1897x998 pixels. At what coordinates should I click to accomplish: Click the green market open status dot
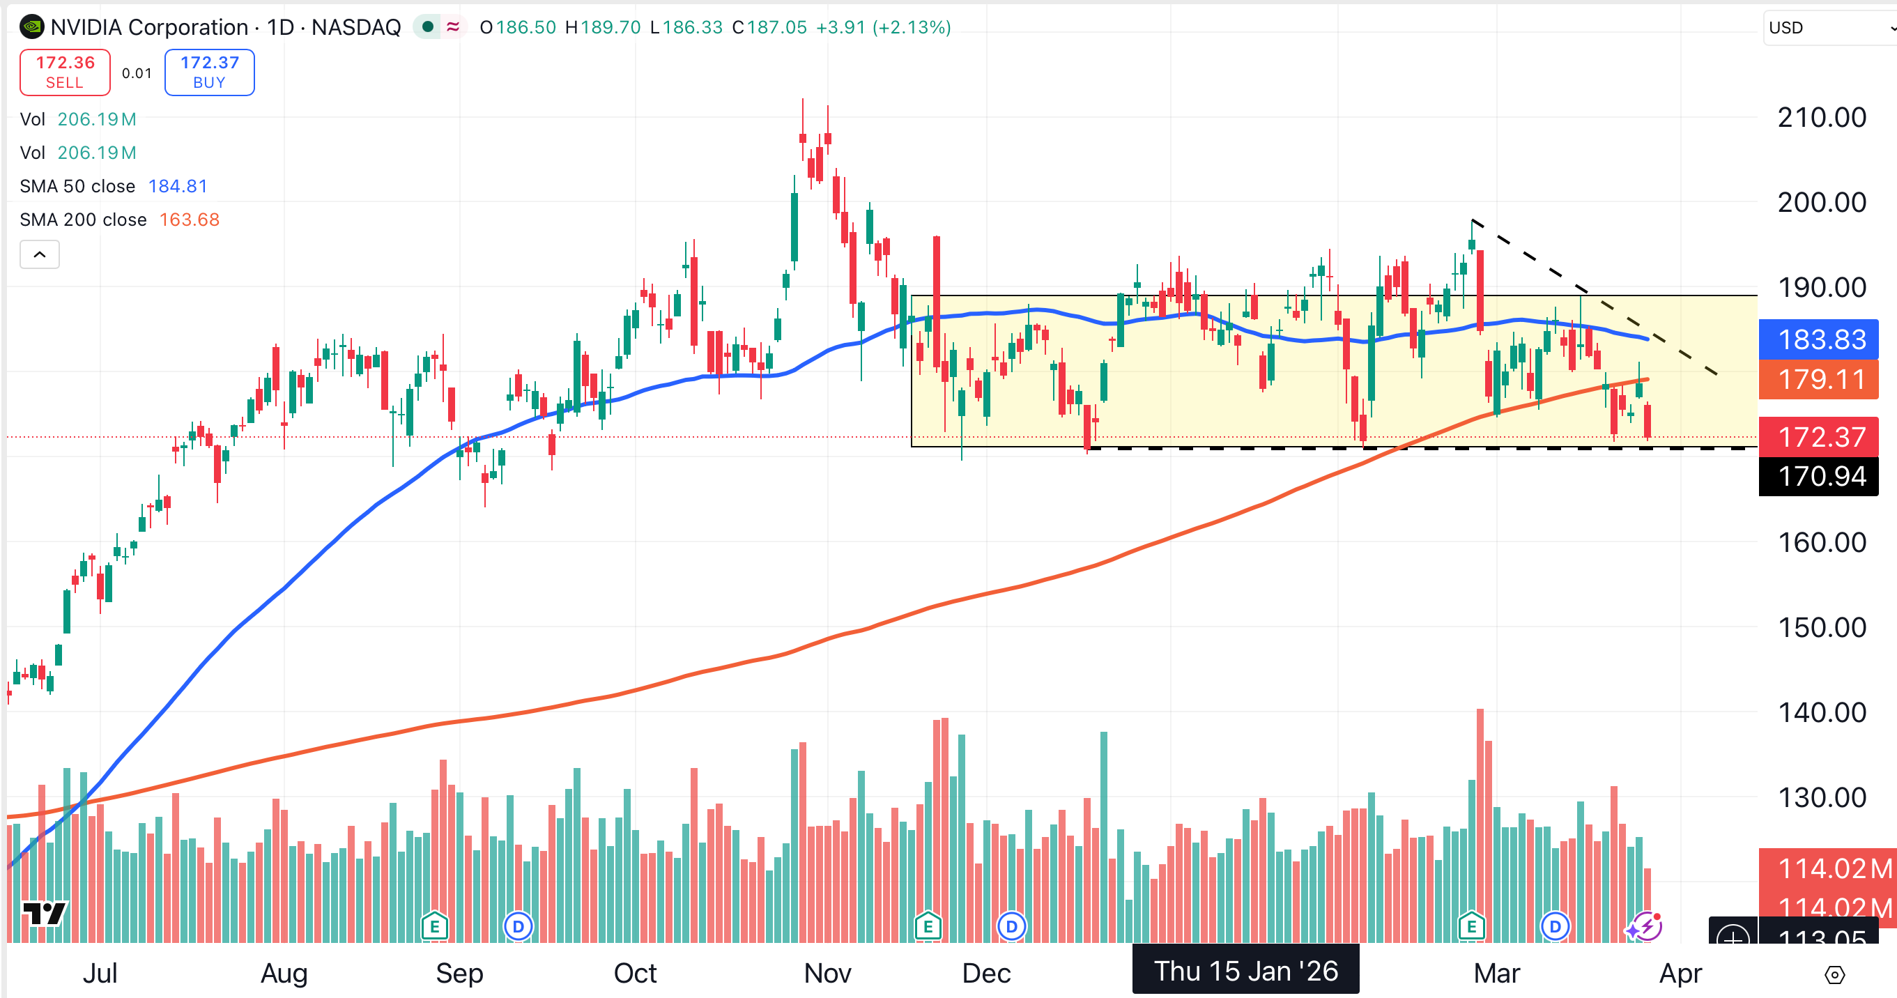click(x=427, y=27)
